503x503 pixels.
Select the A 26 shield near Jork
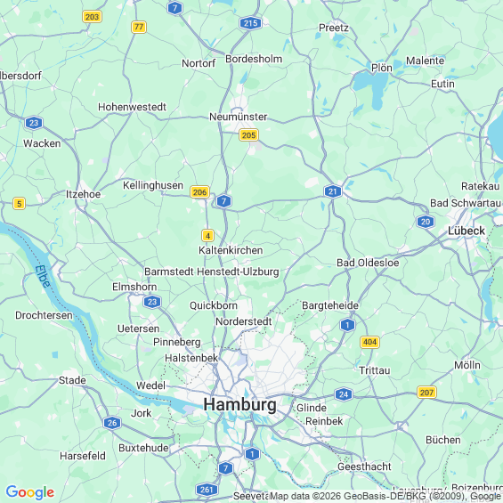(112, 423)
